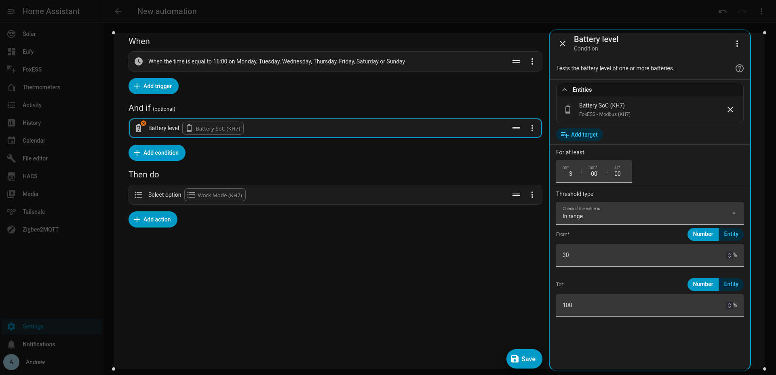
Task: Click the Battery SoC (KH7) chip
Action: (213, 128)
